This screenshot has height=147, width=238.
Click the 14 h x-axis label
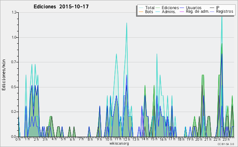[x=145, y=139]
